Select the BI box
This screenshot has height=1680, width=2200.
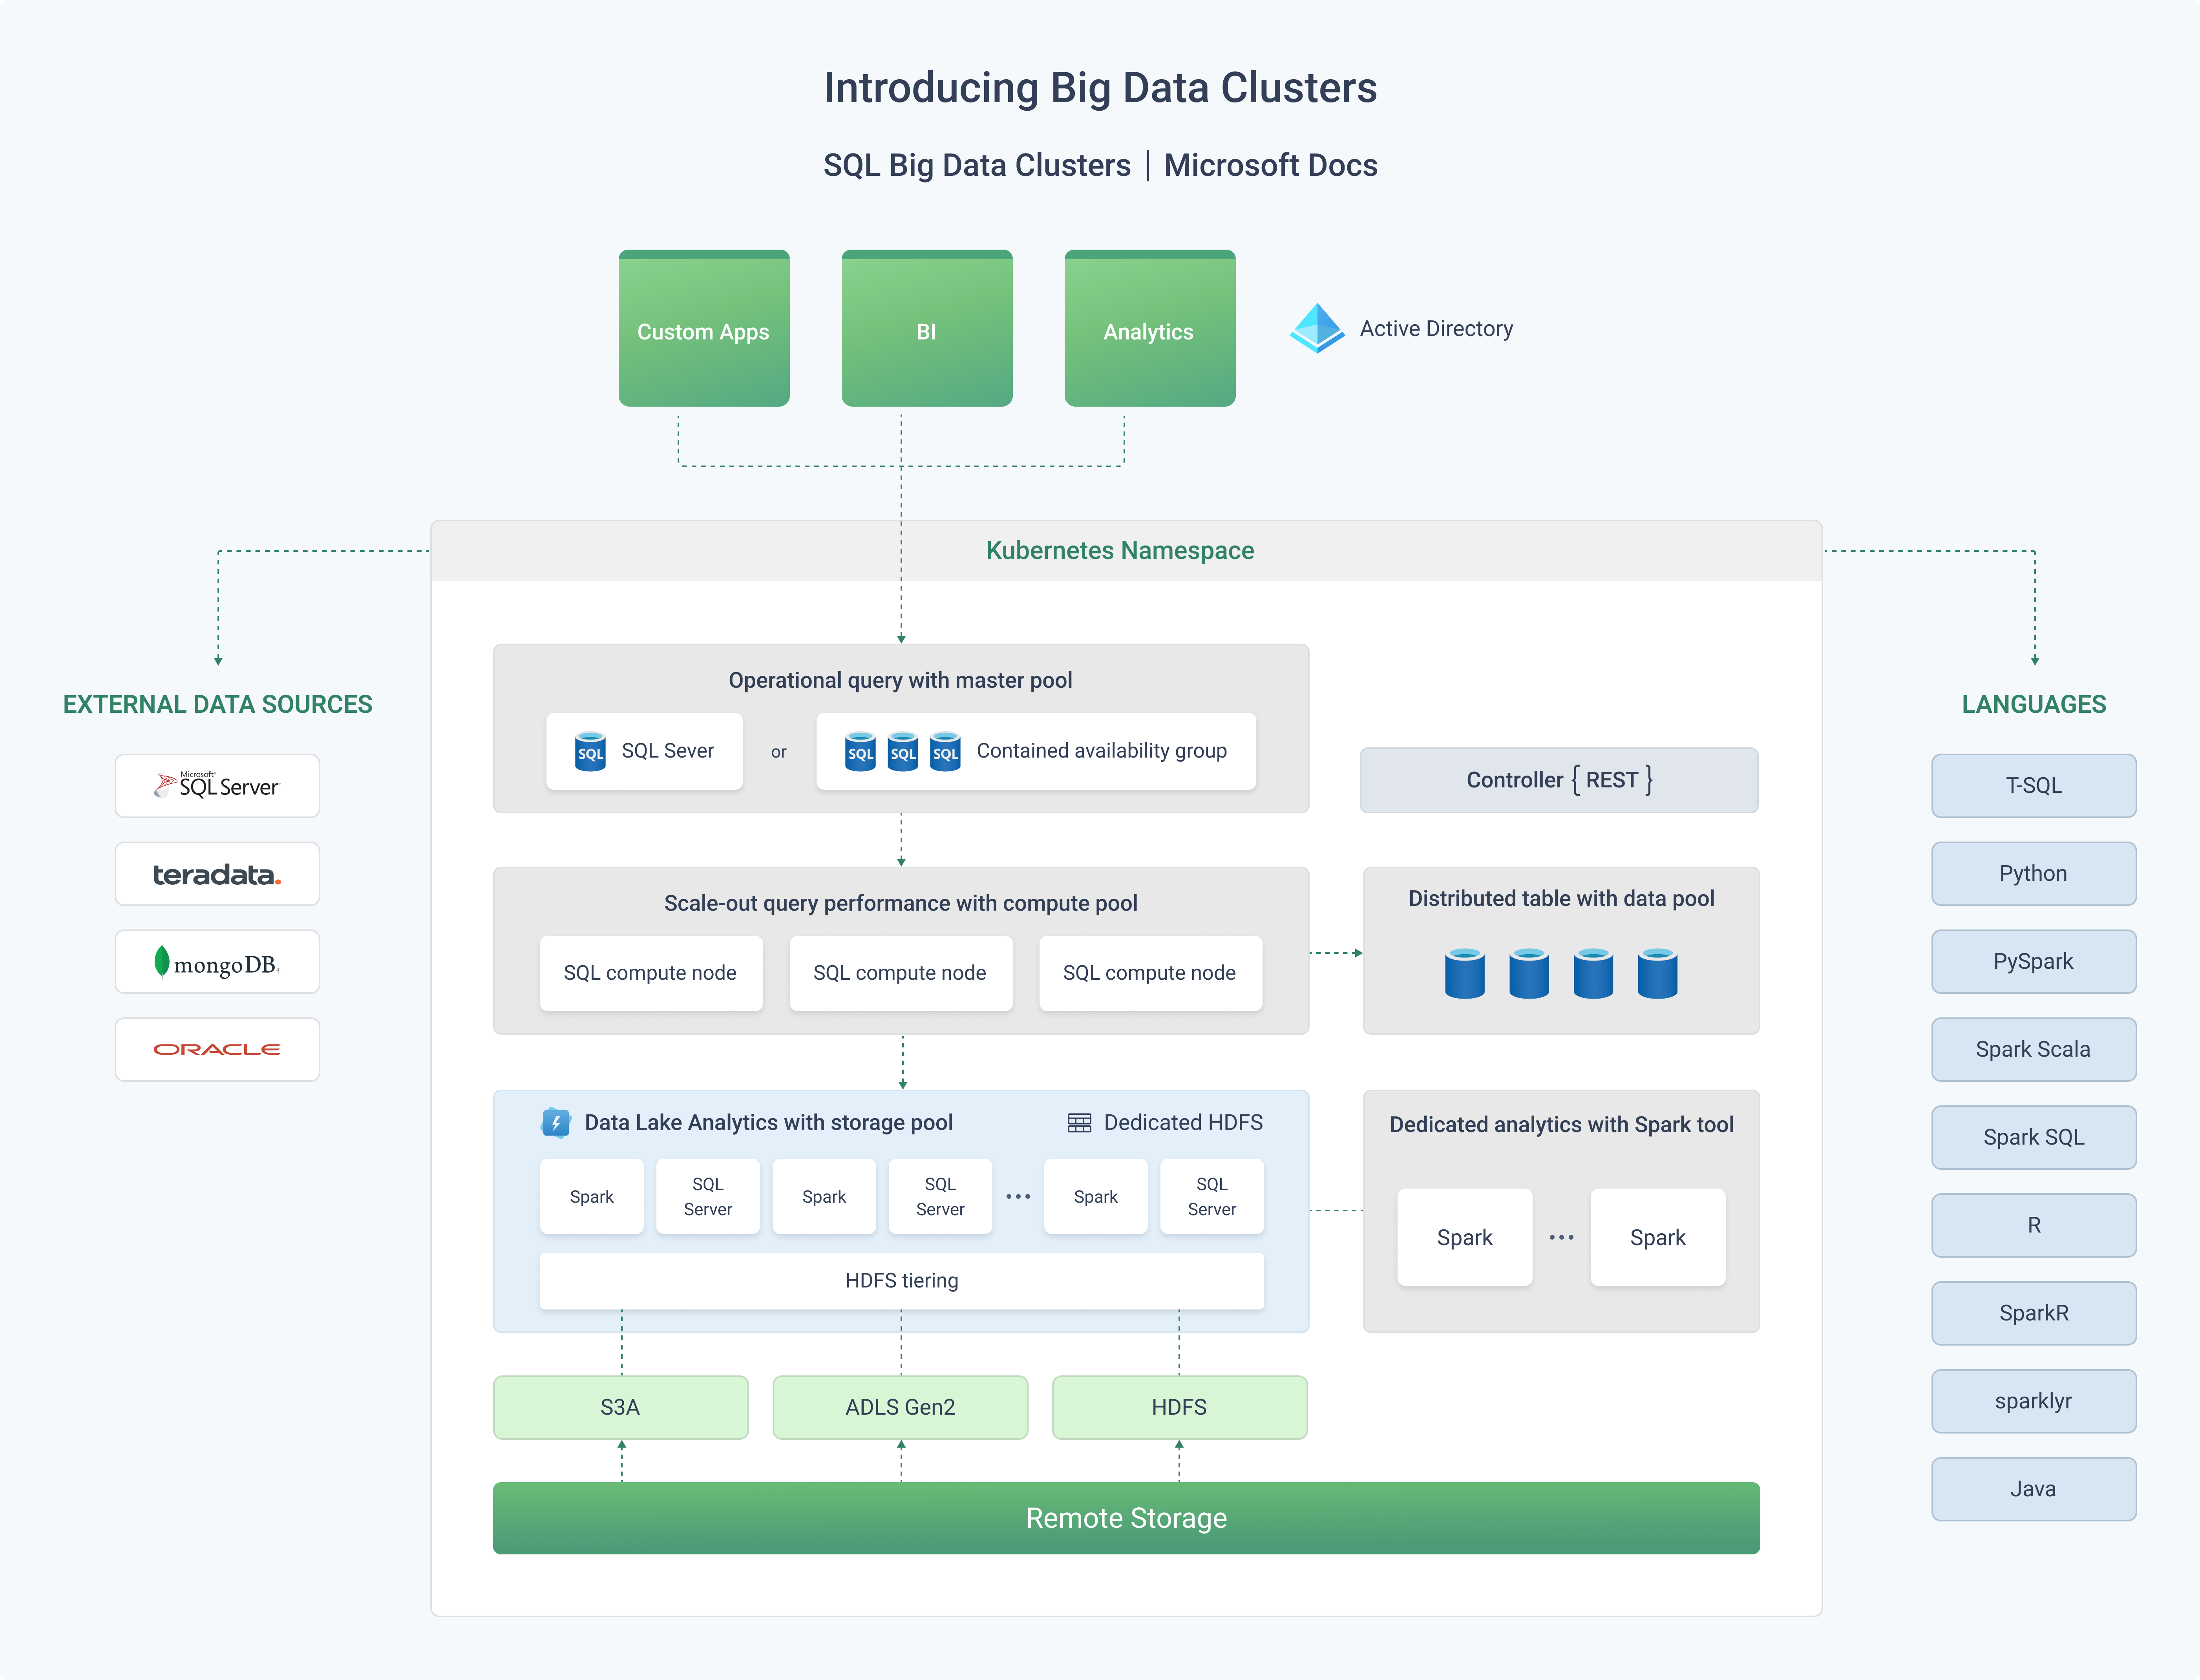(927, 328)
